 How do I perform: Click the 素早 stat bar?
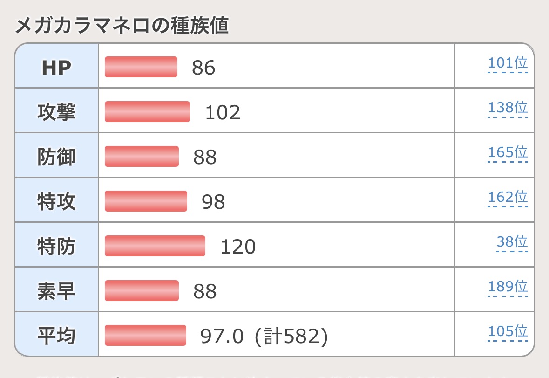(x=142, y=290)
